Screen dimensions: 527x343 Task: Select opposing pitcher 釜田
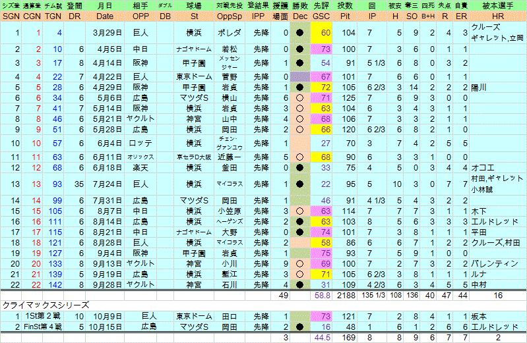tap(230, 168)
